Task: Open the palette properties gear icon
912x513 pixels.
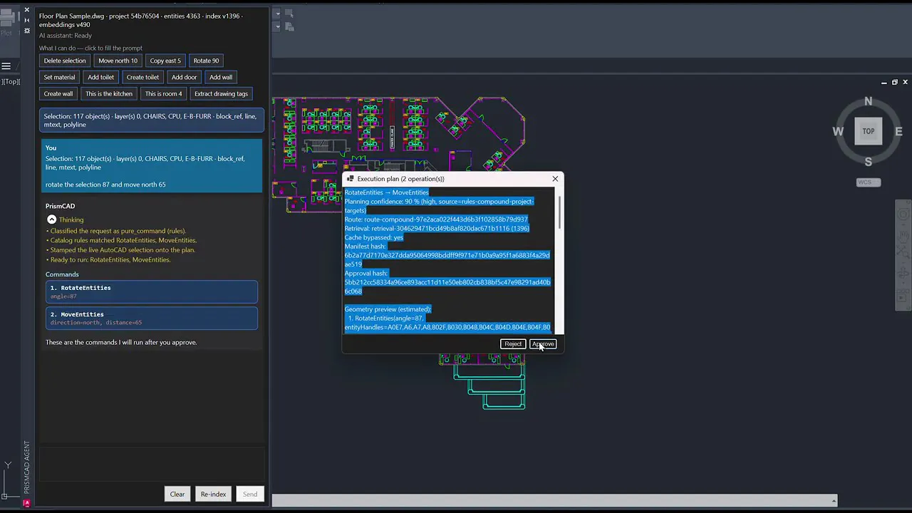Action: 27,31
